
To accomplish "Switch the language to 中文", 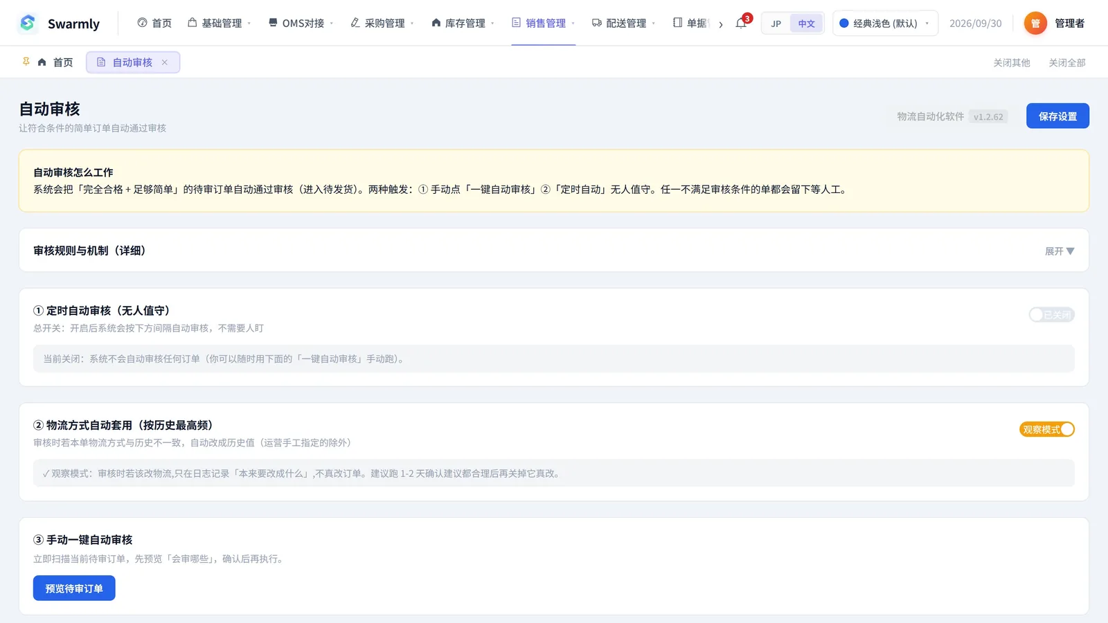I will click(806, 24).
